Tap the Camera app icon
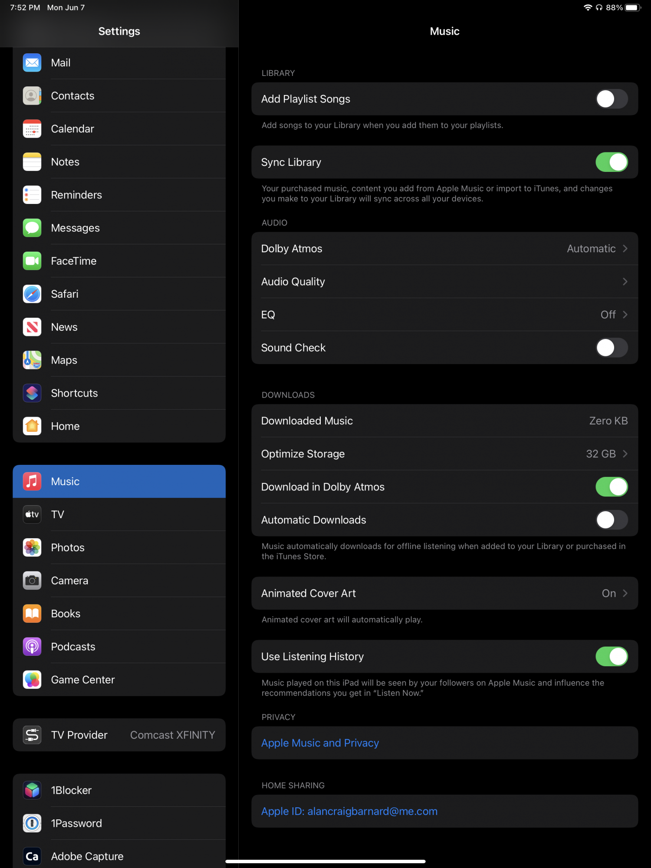 pyautogui.click(x=32, y=581)
